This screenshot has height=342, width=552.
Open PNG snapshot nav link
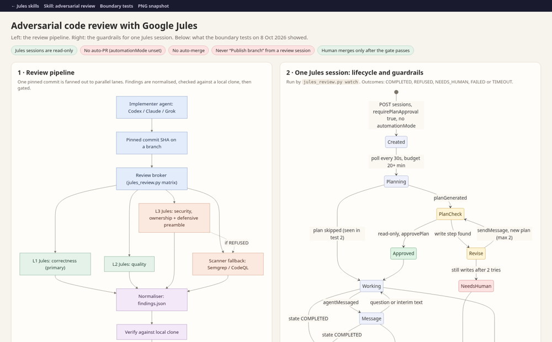pyautogui.click(x=153, y=6)
